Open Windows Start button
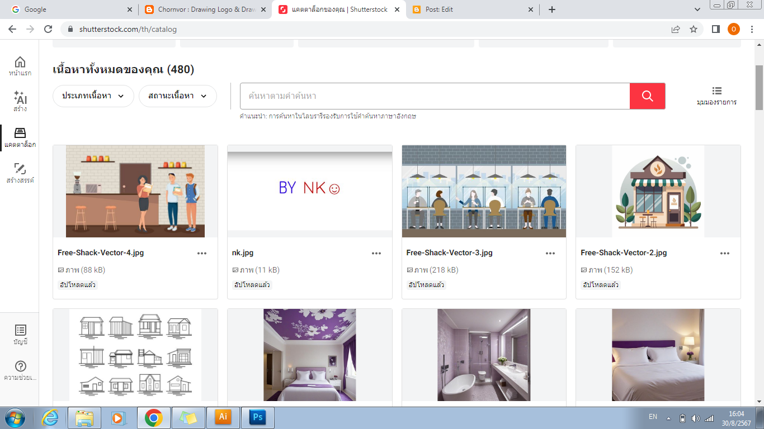This screenshot has height=429, width=764. (x=15, y=417)
